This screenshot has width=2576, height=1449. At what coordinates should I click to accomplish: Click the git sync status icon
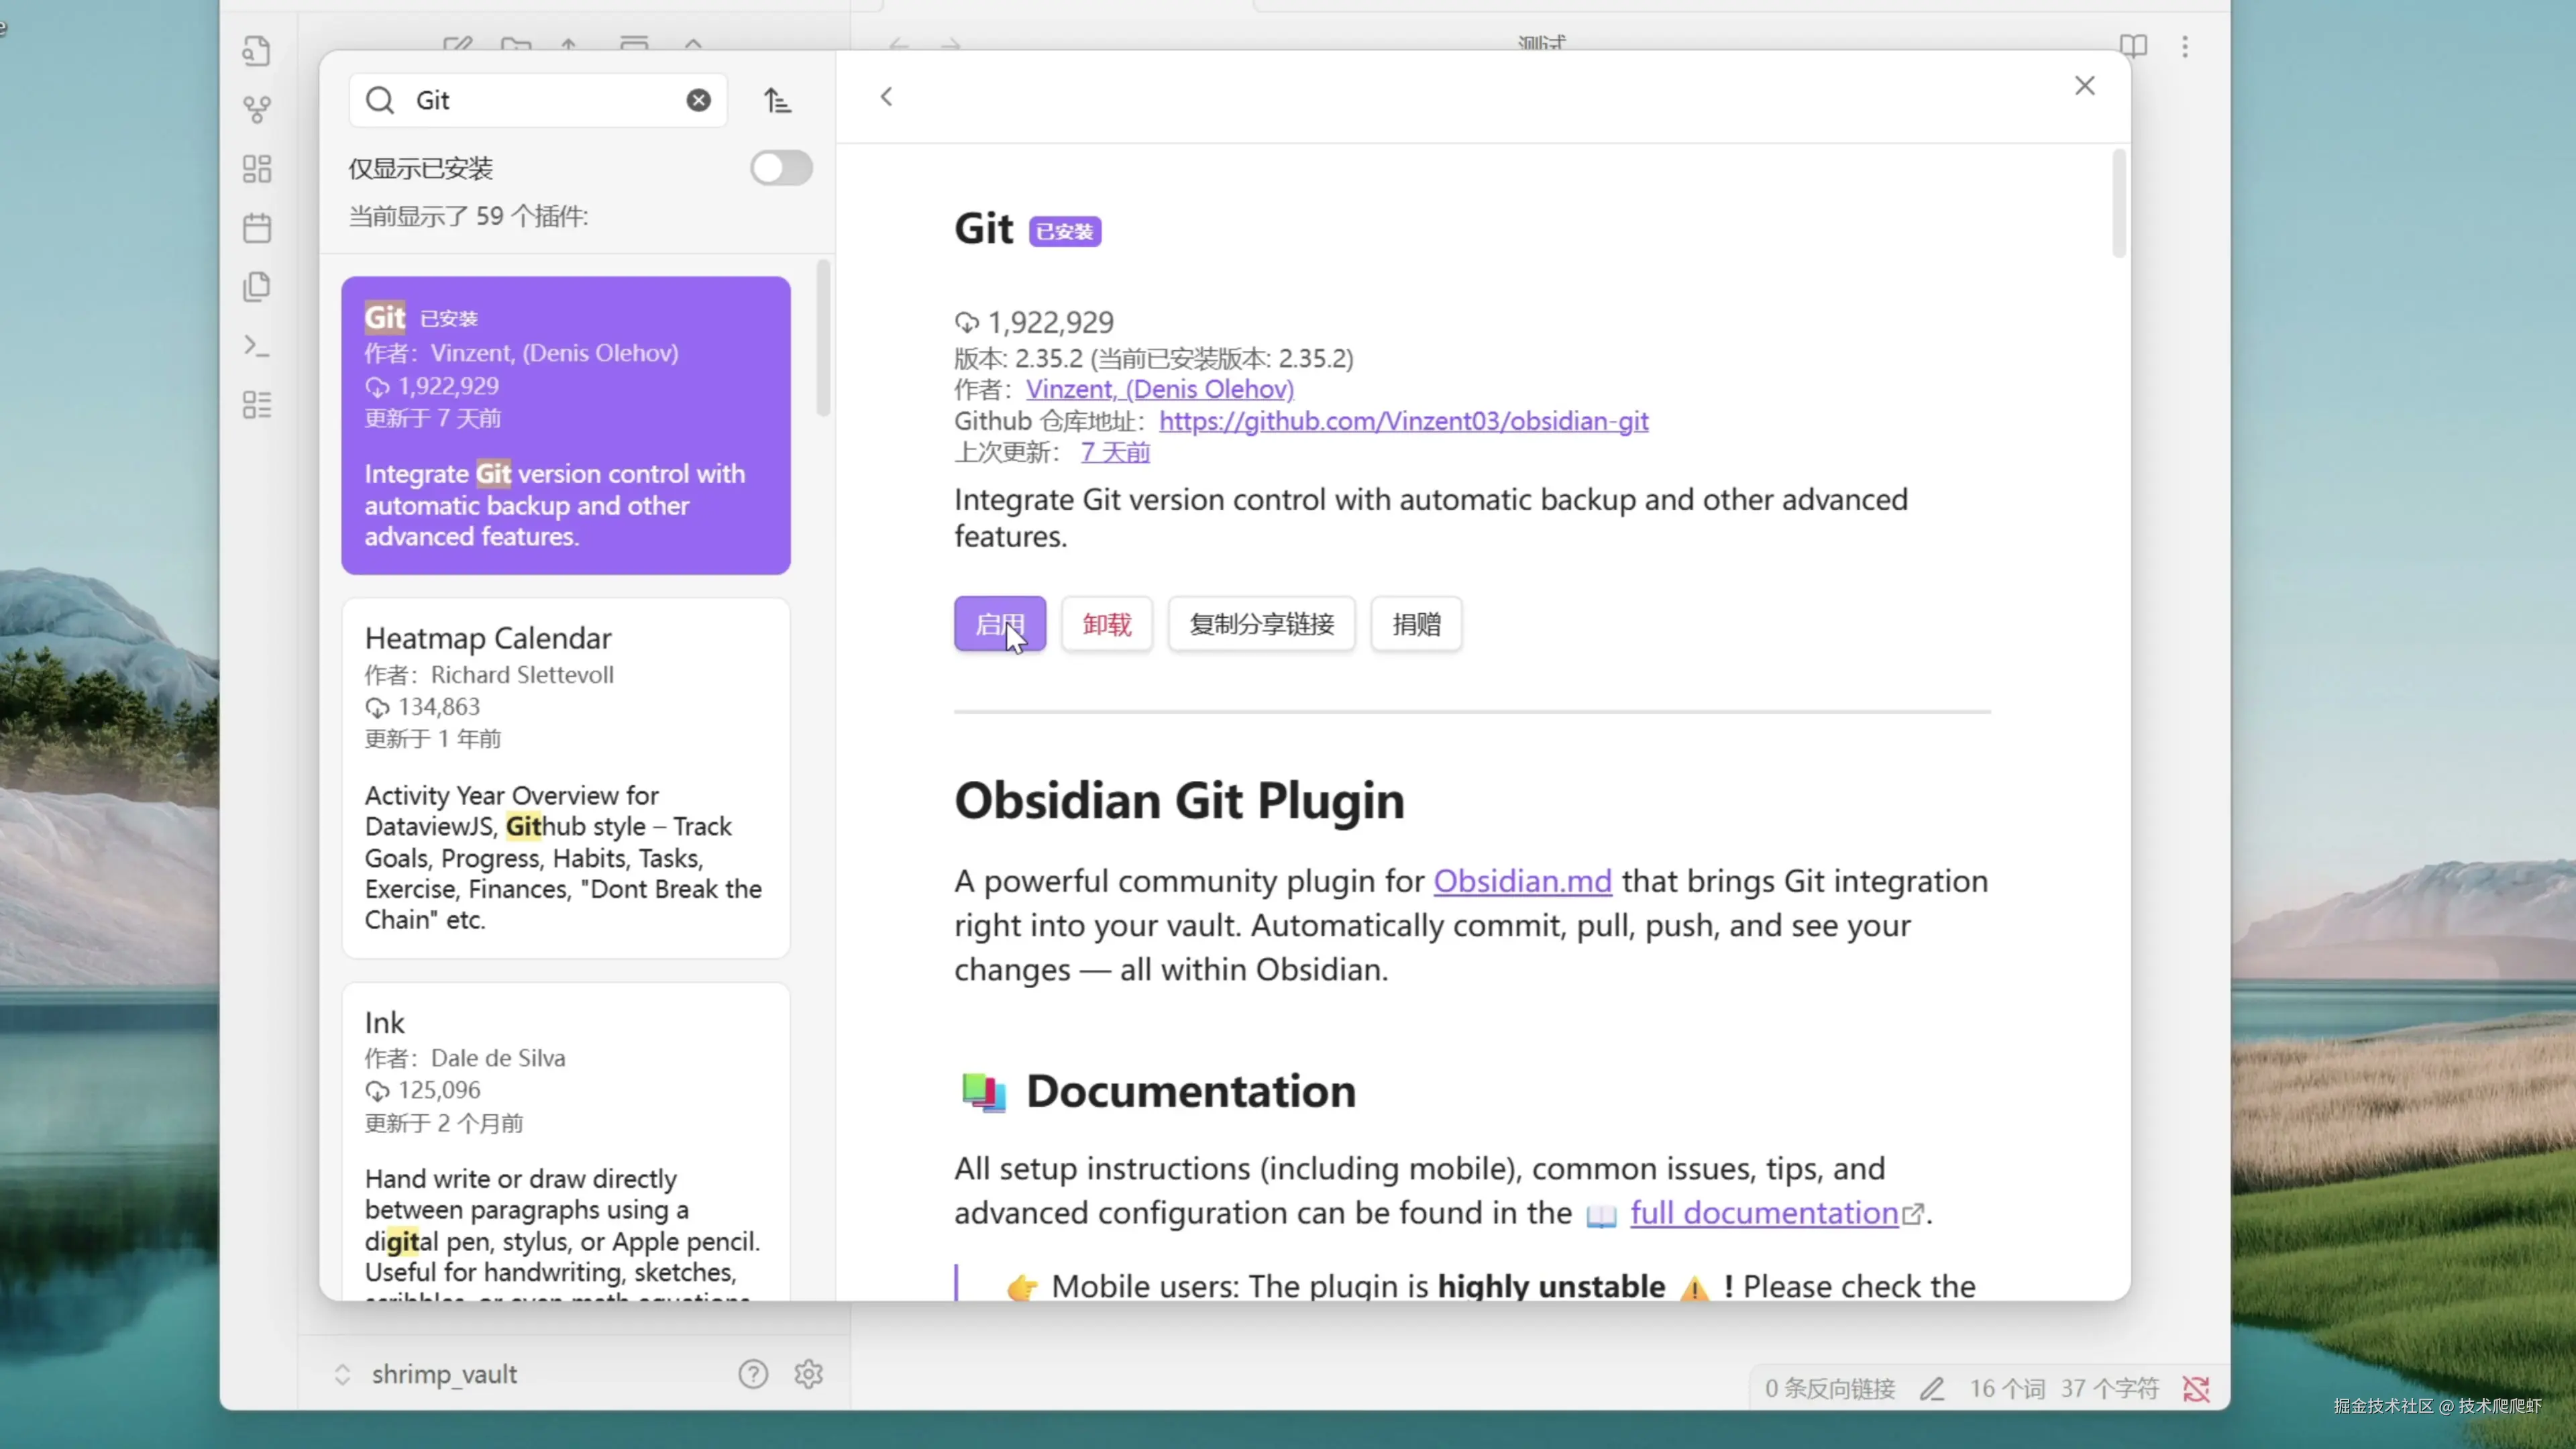[2195, 1389]
